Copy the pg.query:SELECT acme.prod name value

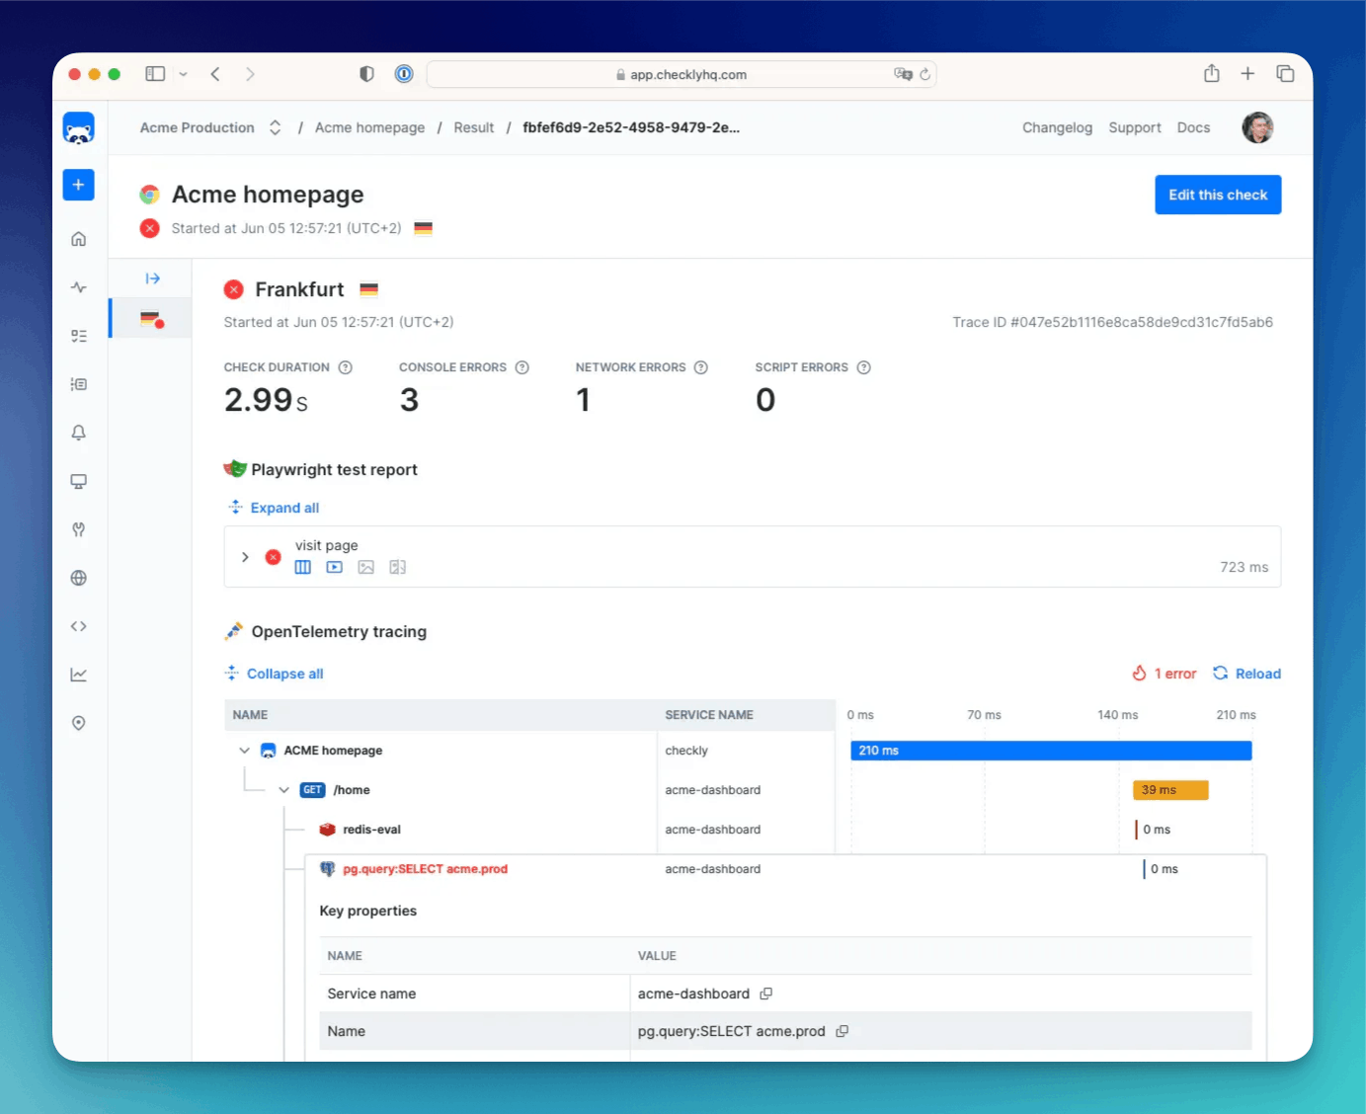coord(843,1031)
